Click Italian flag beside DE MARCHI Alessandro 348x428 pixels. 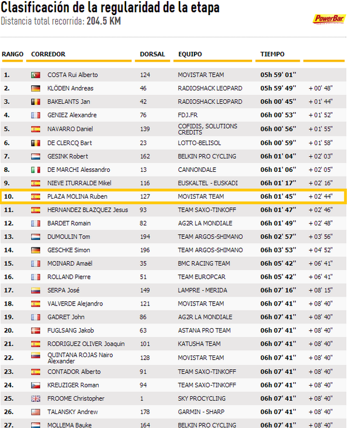point(35,170)
